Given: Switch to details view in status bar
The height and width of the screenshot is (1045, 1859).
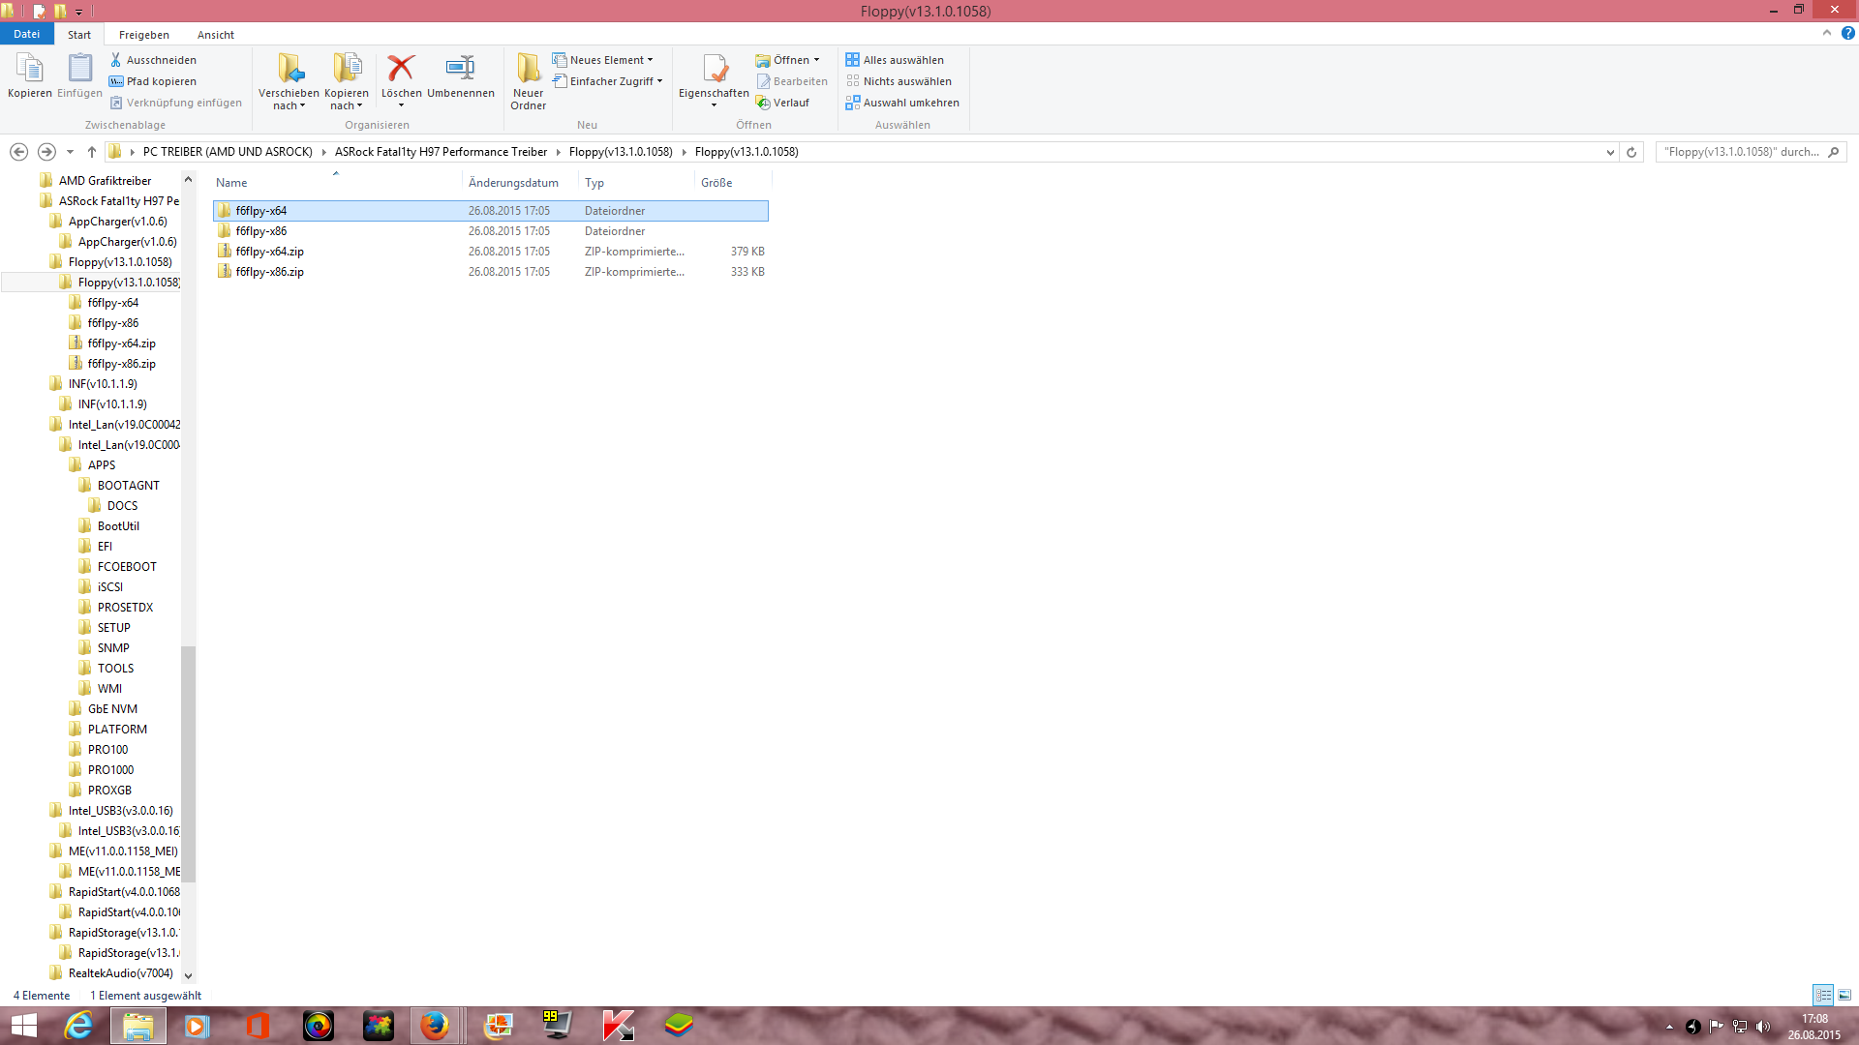Looking at the screenshot, I should pos(1823,995).
